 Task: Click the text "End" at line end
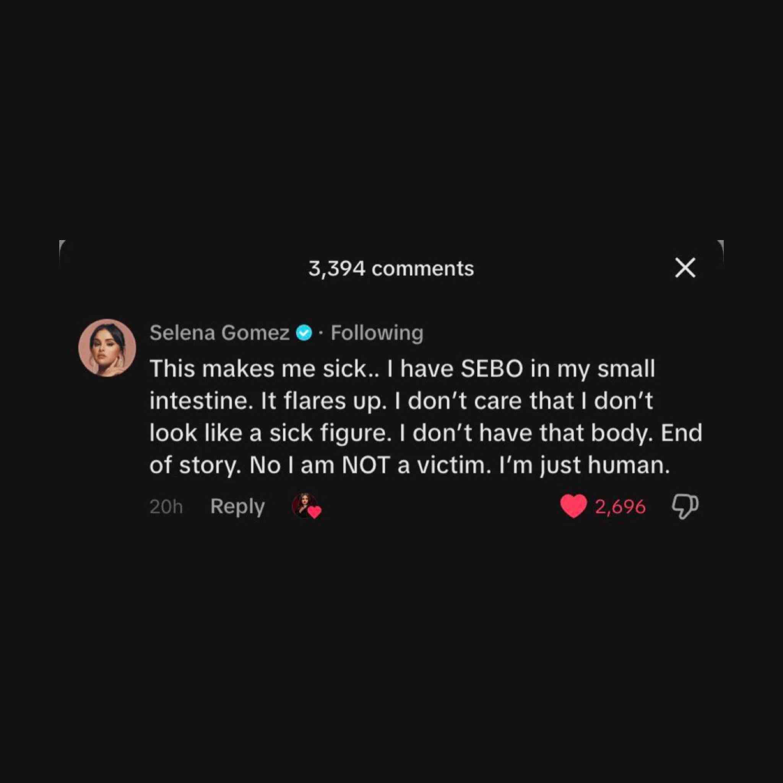[681, 433]
